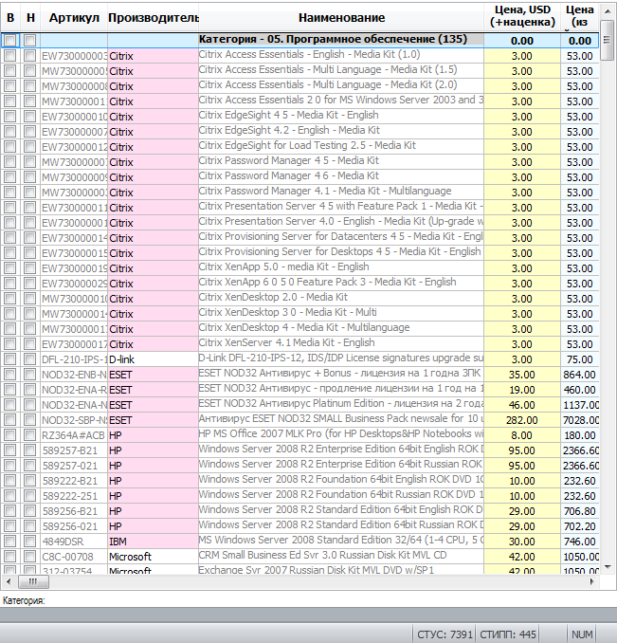Click the vertical scrollbar up arrow
Image resolution: width=617 pixels, height=643 pixels.
click(608, 11)
